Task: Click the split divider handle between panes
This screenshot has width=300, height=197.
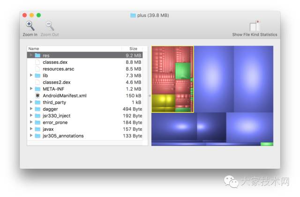Action: 150,95
